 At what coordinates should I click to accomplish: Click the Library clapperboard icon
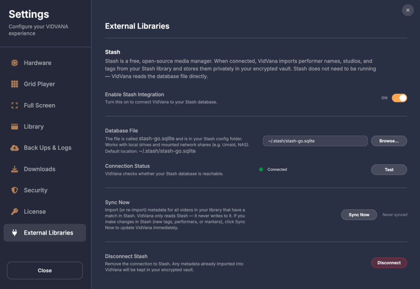pyautogui.click(x=14, y=126)
